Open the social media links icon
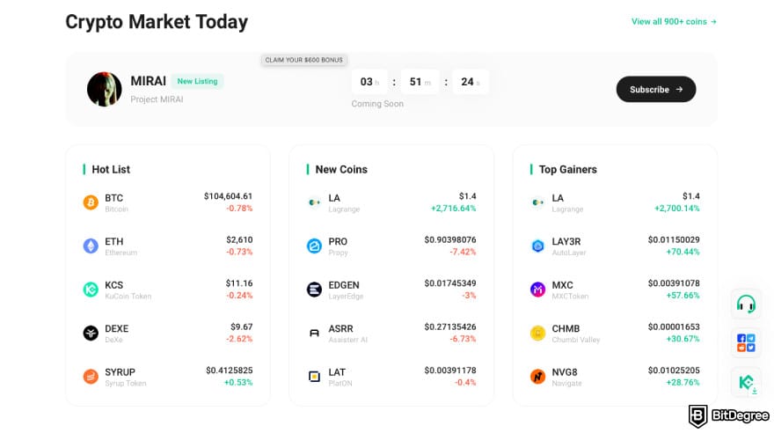The image size is (774, 433). tap(746, 342)
